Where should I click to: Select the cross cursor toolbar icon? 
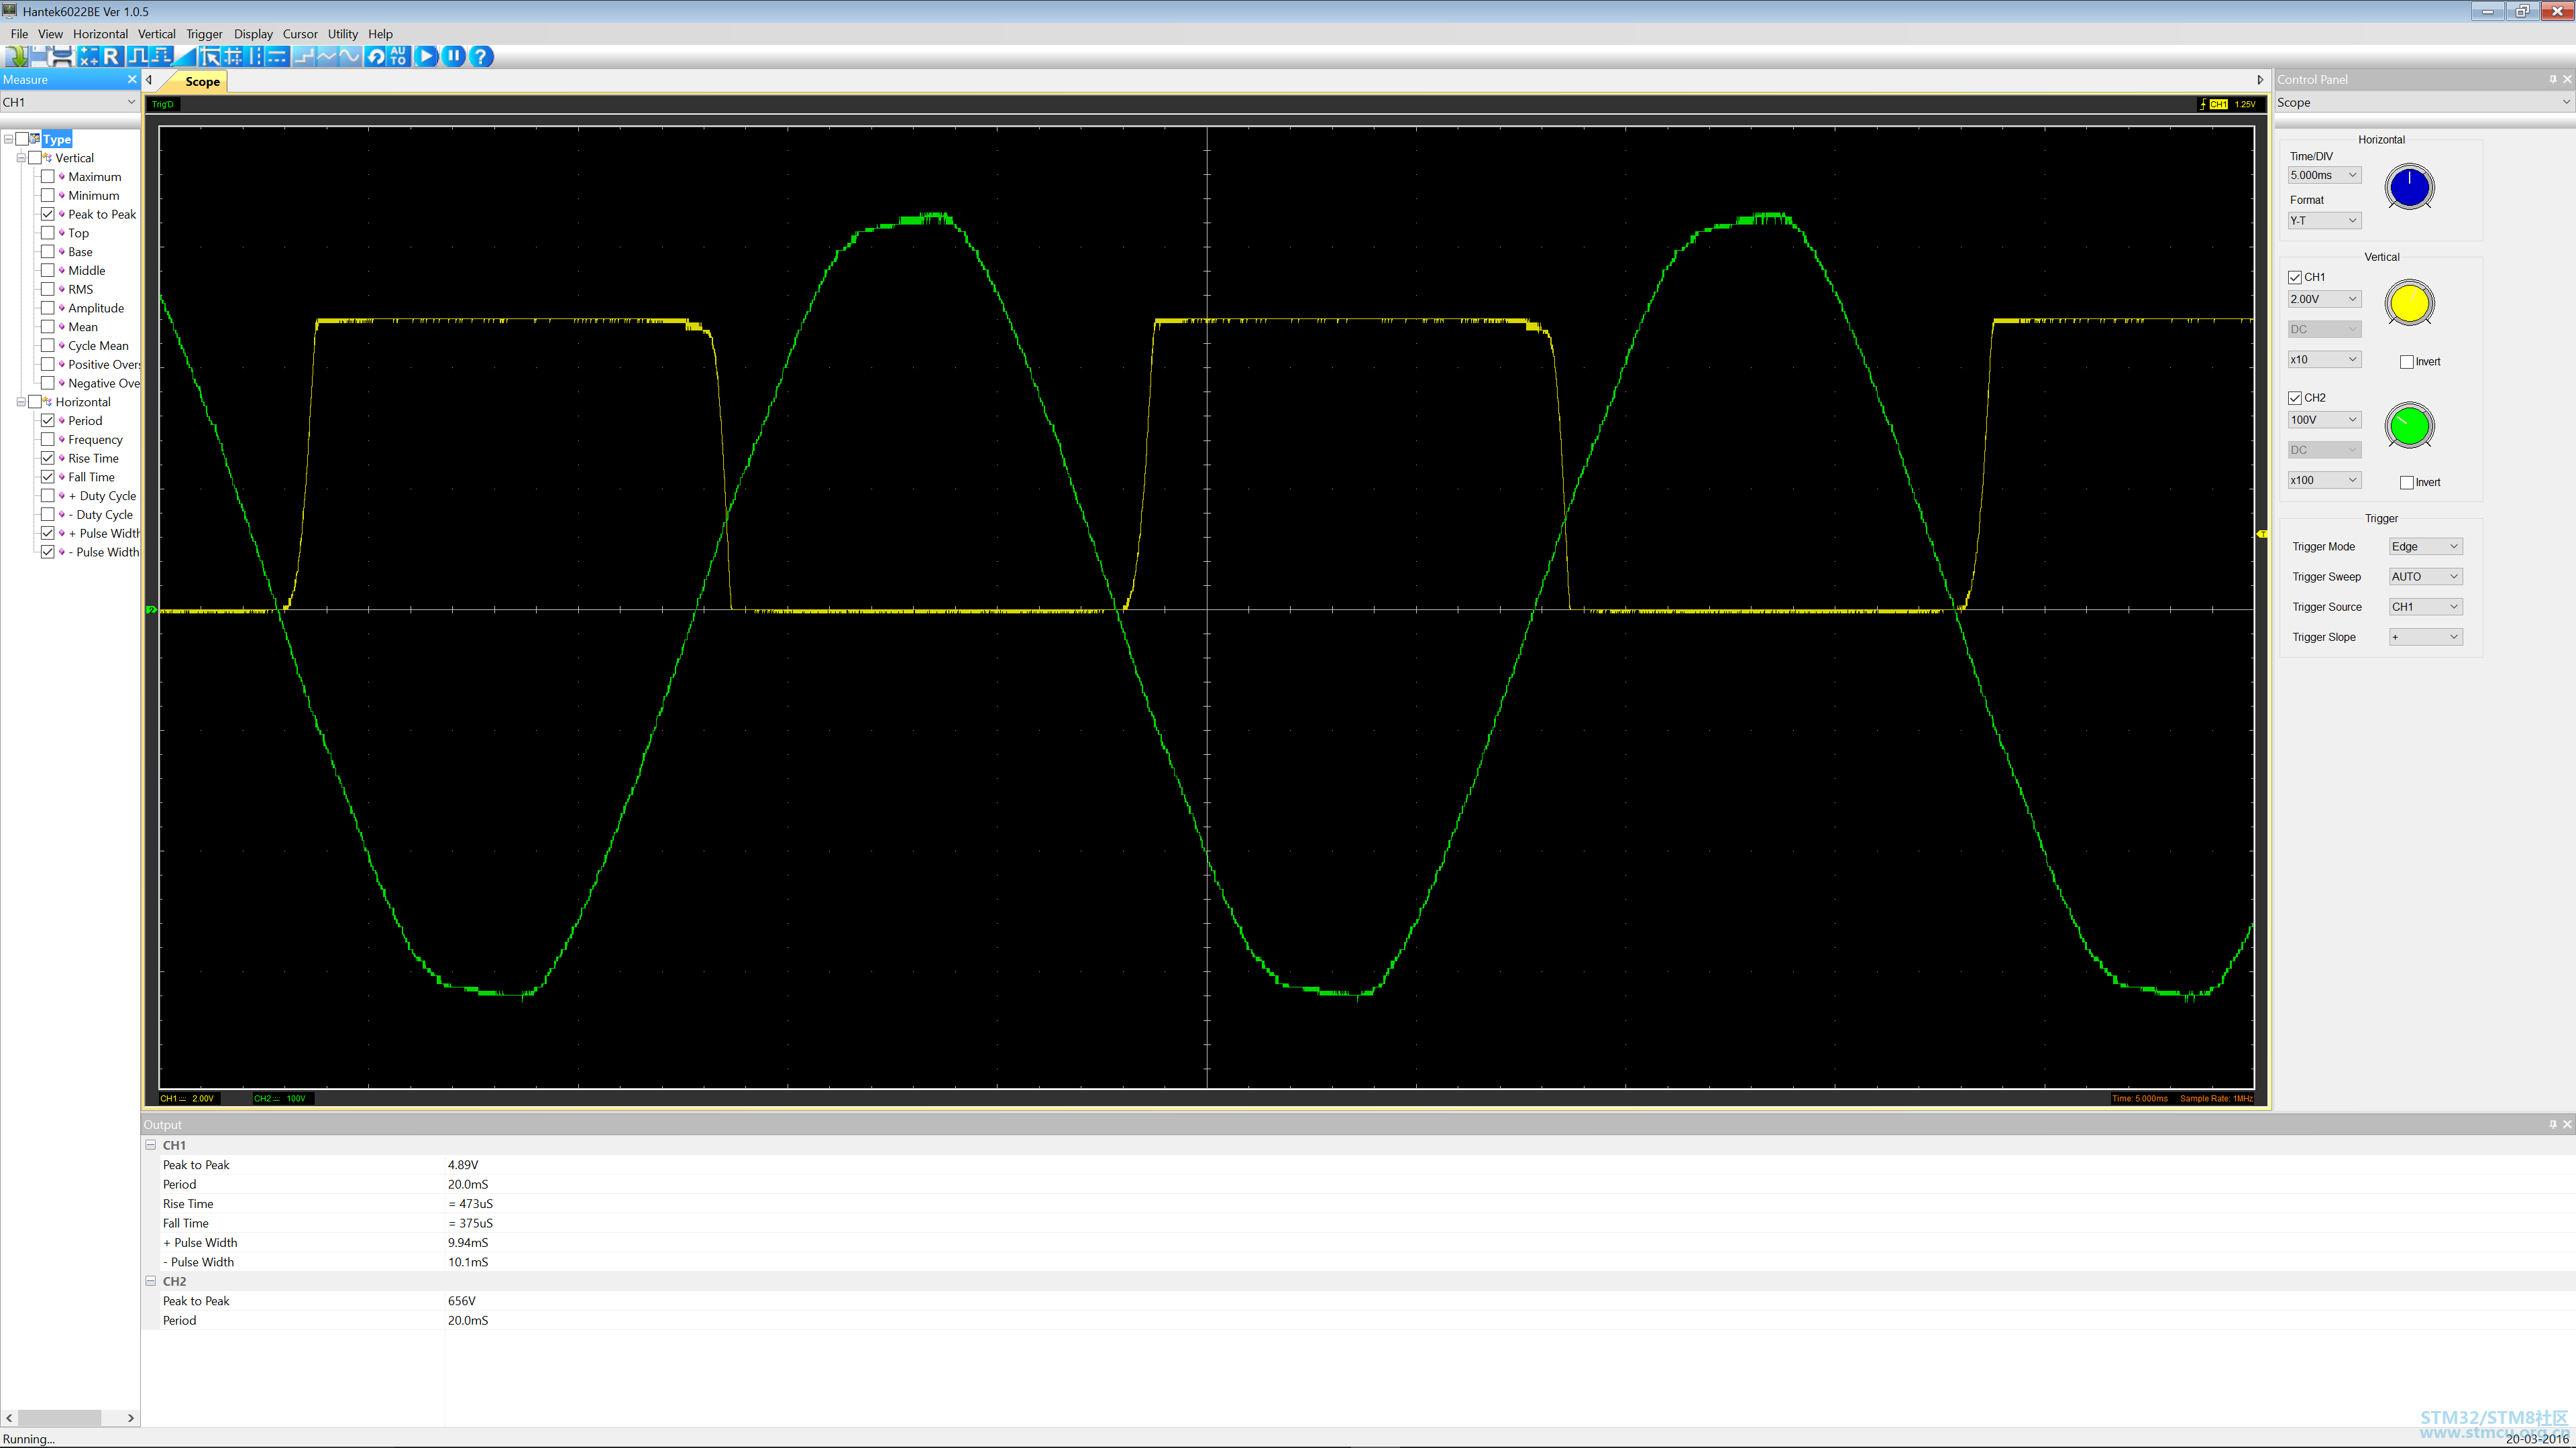(x=232, y=56)
